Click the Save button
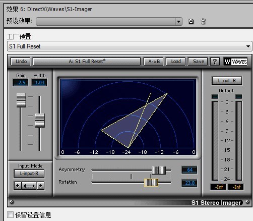 coord(198,62)
